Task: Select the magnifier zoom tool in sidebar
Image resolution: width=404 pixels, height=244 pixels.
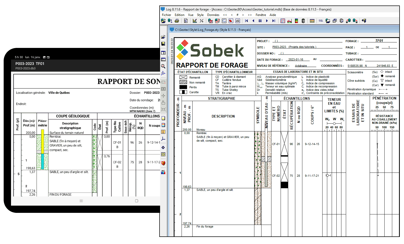Action: 163,66
